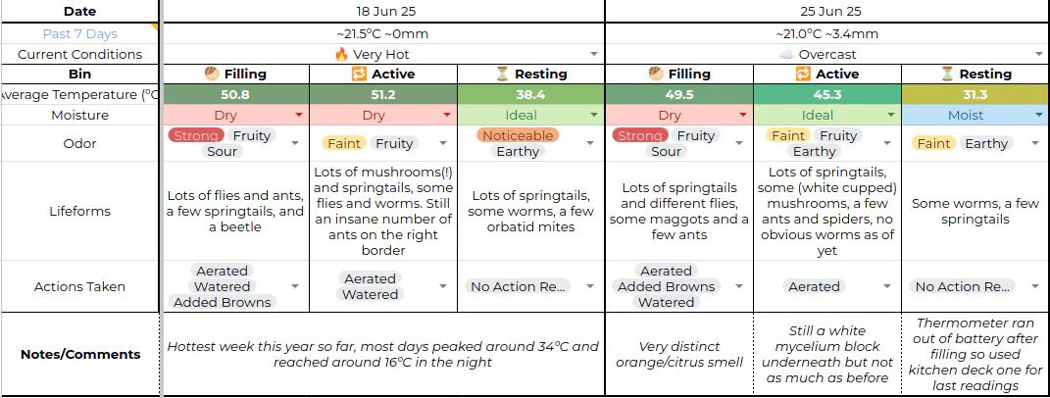Image resolution: width=1050 pixels, height=398 pixels.
Task: Open the Very Hot current conditions dropdown
Action: [594, 54]
